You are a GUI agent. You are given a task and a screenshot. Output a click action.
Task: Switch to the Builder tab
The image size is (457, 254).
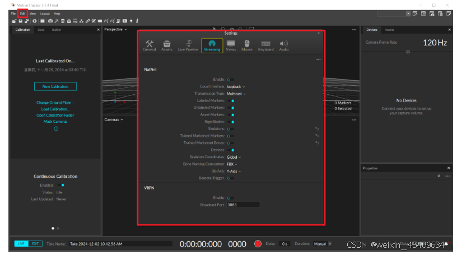click(x=57, y=30)
